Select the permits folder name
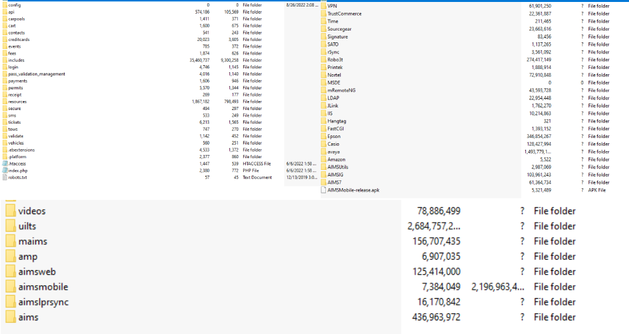629x334 pixels. 16,88
